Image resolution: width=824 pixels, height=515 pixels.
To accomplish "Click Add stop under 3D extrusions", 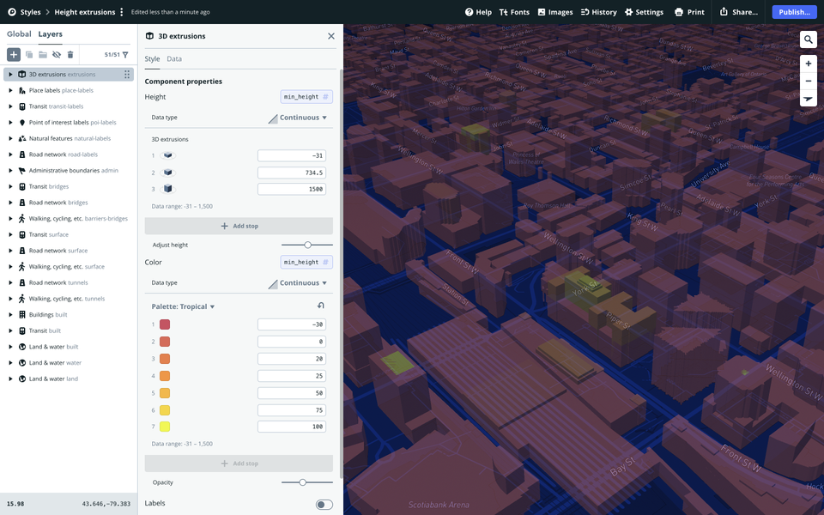I will click(239, 226).
